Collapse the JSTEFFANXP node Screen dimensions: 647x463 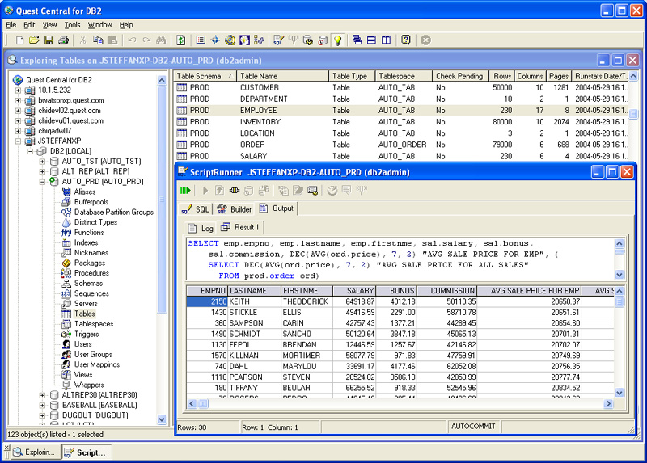click(18, 141)
